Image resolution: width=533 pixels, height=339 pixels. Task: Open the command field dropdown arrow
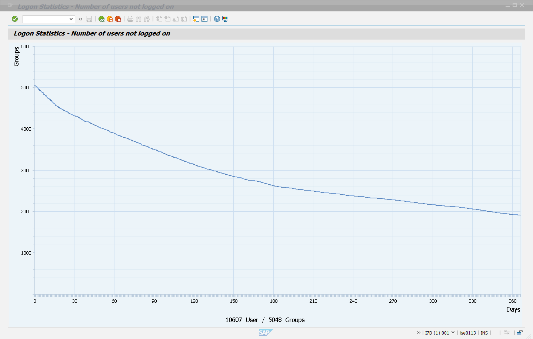tap(71, 19)
